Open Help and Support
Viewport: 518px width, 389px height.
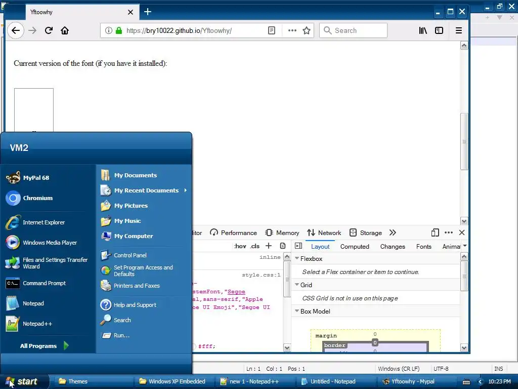tap(128, 304)
